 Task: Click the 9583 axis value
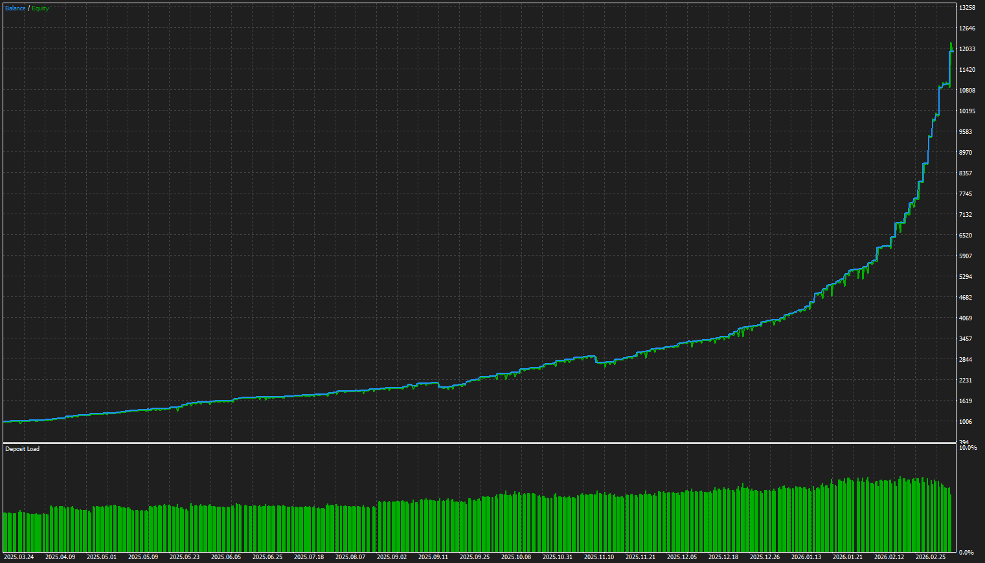pyautogui.click(x=966, y=132)
